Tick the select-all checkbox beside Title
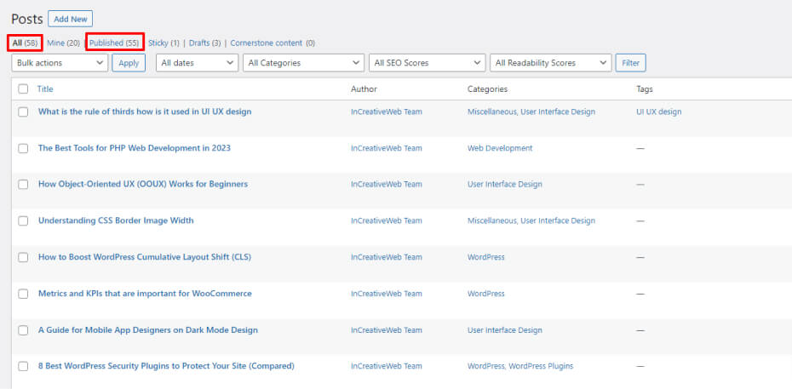This screenshot has width=792, height=389. pyautogui.click(x=23, y=89)
